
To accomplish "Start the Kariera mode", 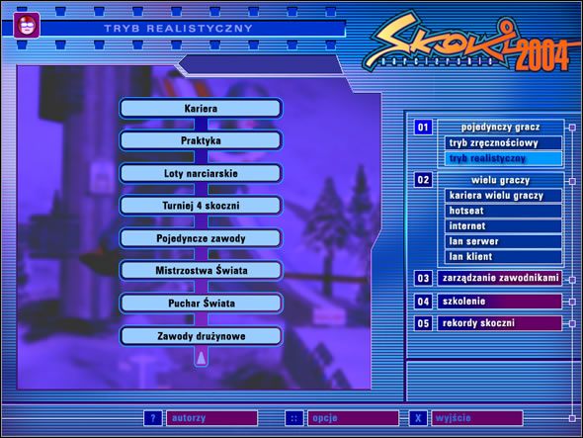I will (201, 109).
